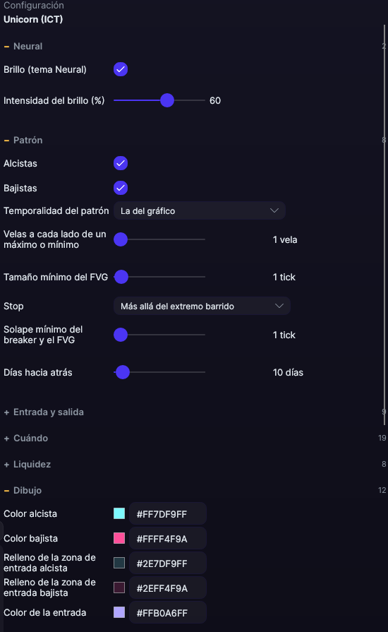Image resolution: width=388 pixels, height=632 pixels.
Task: Collapse the Dibujo section
Action: 23,491
